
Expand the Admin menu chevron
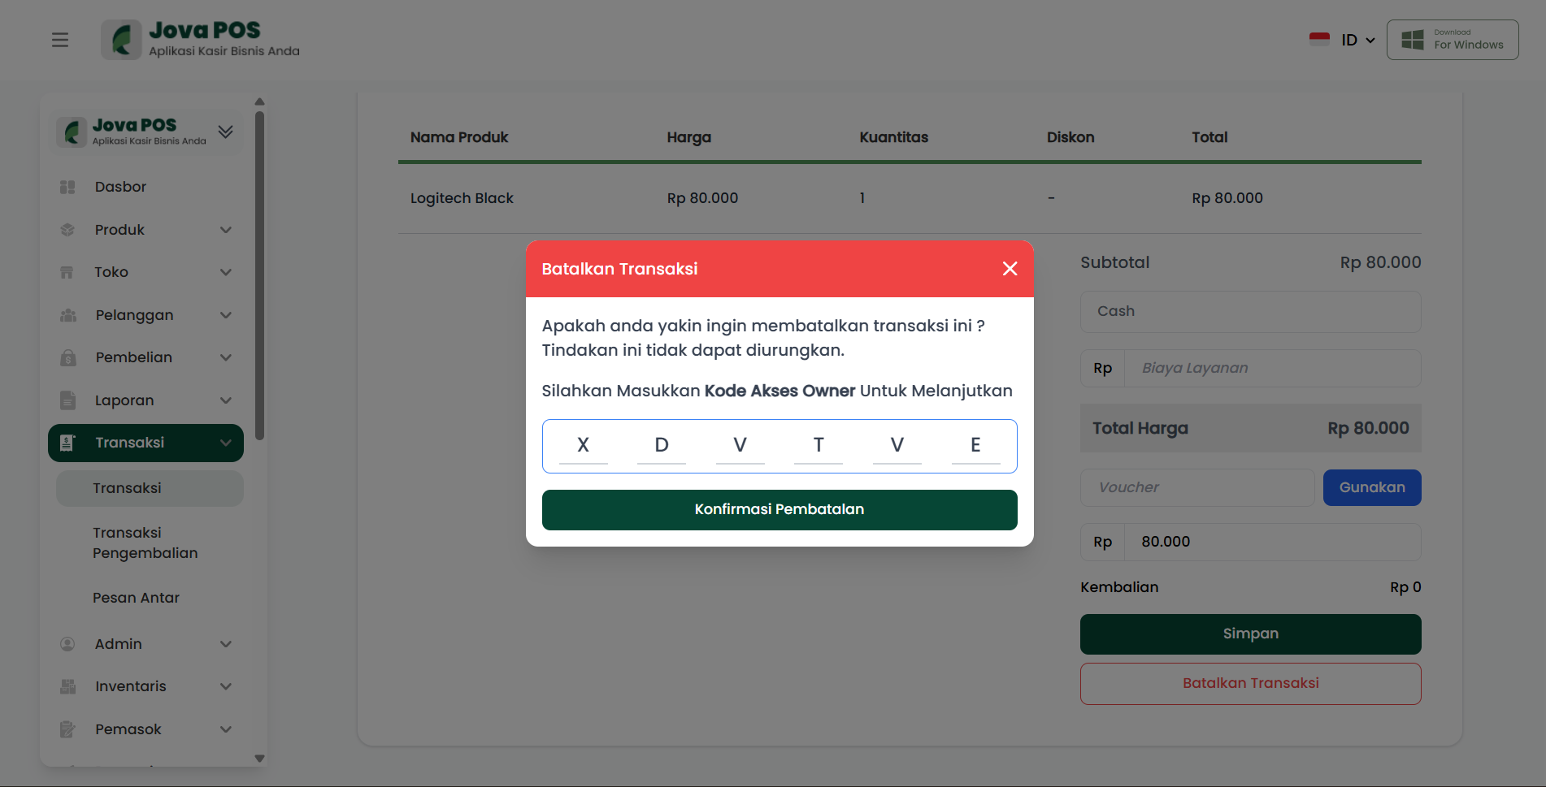tap(226, 644)
